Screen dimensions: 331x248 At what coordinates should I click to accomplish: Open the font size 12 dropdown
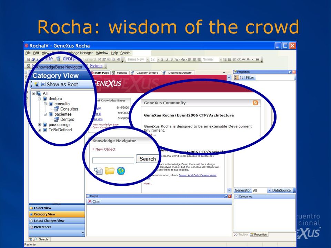coord(158,60)
